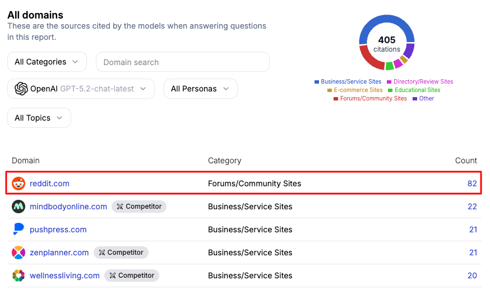Click Competitor badge next to wellnessliving.com
490x289 pixels.
132,276
